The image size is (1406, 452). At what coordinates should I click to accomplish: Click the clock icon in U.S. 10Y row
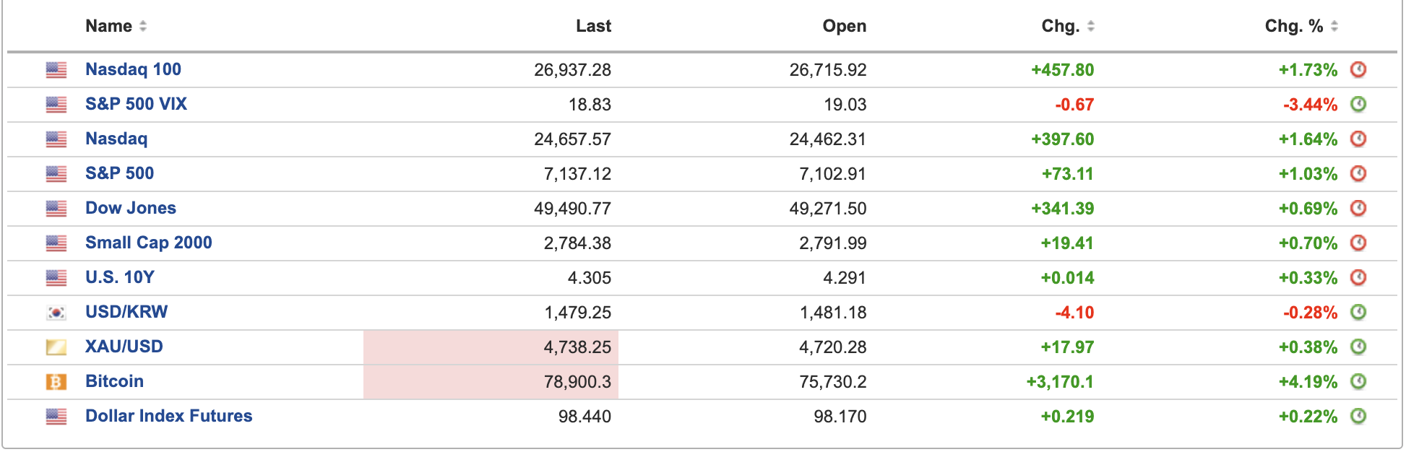(x=1358, y=278)
